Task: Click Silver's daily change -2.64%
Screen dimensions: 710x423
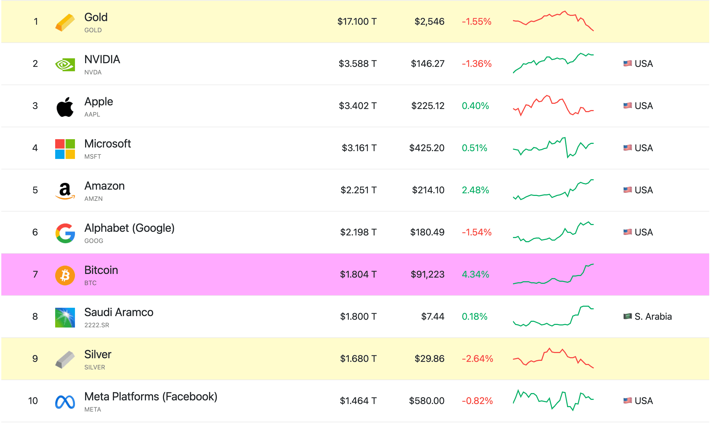Action: pos(477,359)
